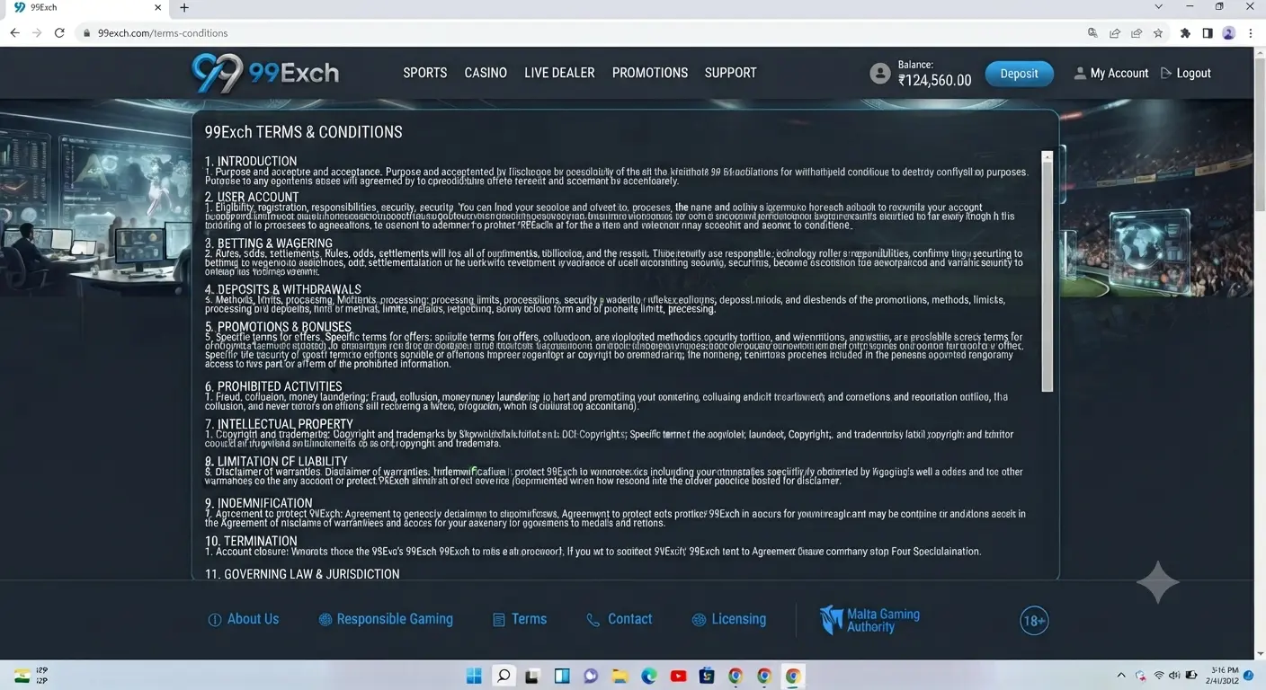Click the '6. PROHIBITED ACTIVITIES' heading
This screenshot has width=1266, height=690.
tap(273, 386)
